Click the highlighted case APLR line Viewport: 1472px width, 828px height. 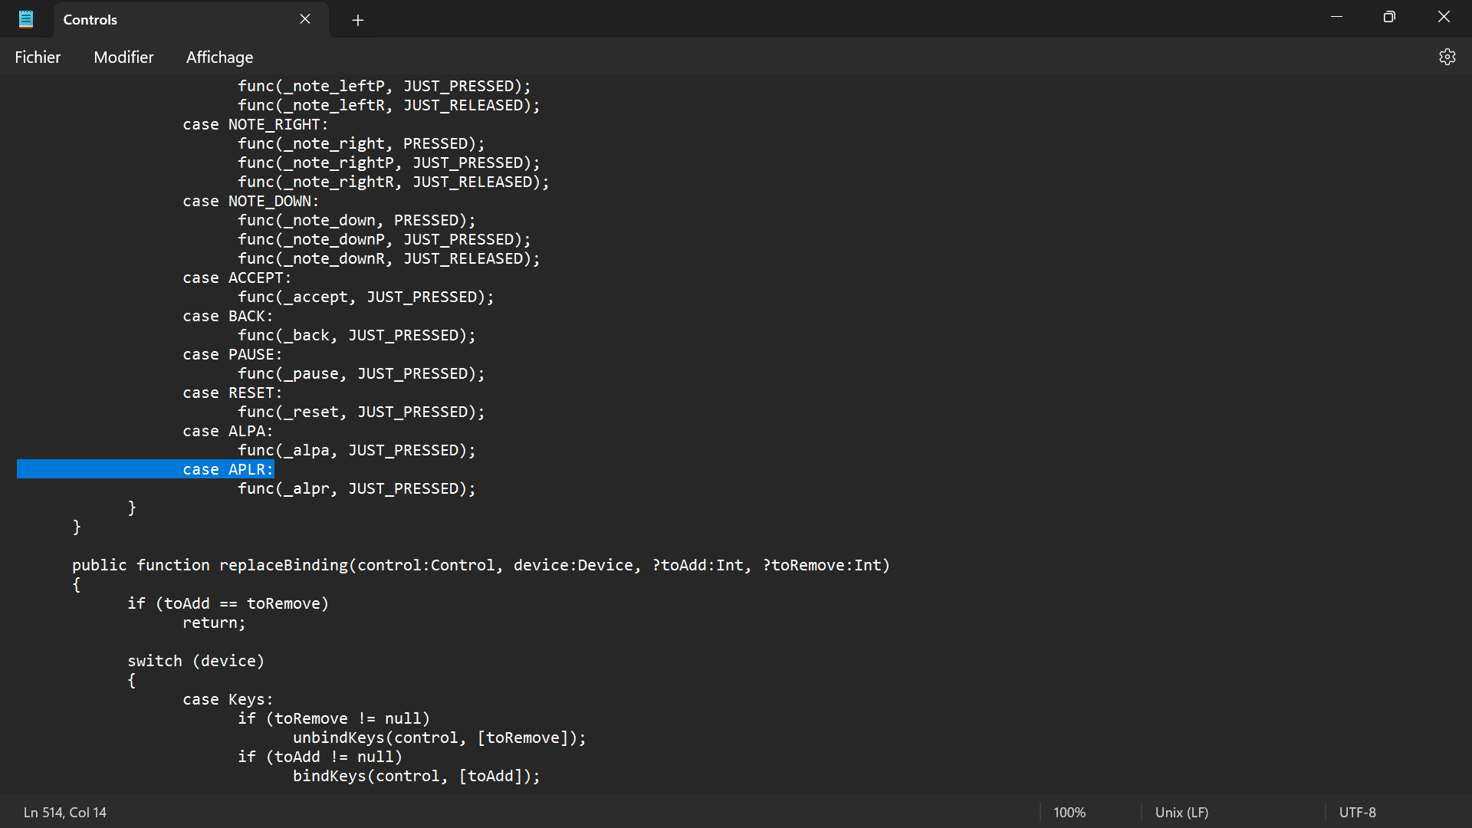(x=228, y=468)
